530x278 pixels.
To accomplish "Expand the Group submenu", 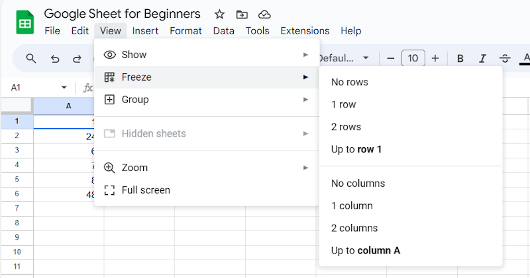I will point(207,100).
